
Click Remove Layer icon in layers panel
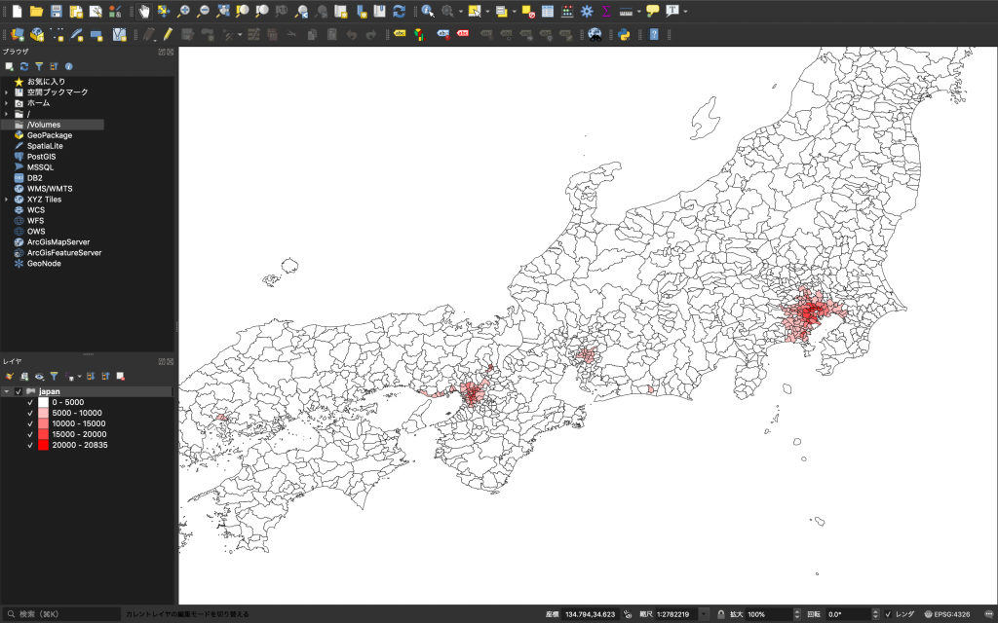point(120,377)
